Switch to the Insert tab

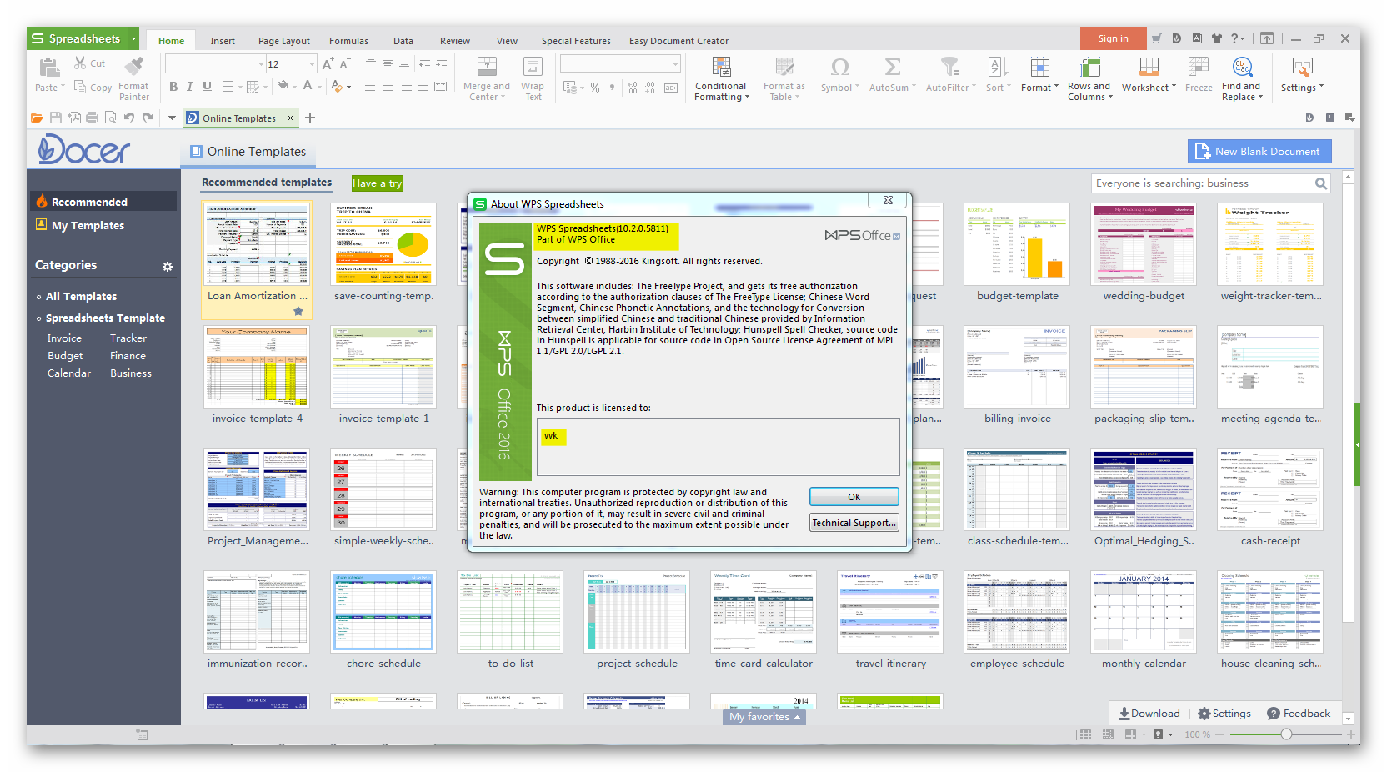223,41
